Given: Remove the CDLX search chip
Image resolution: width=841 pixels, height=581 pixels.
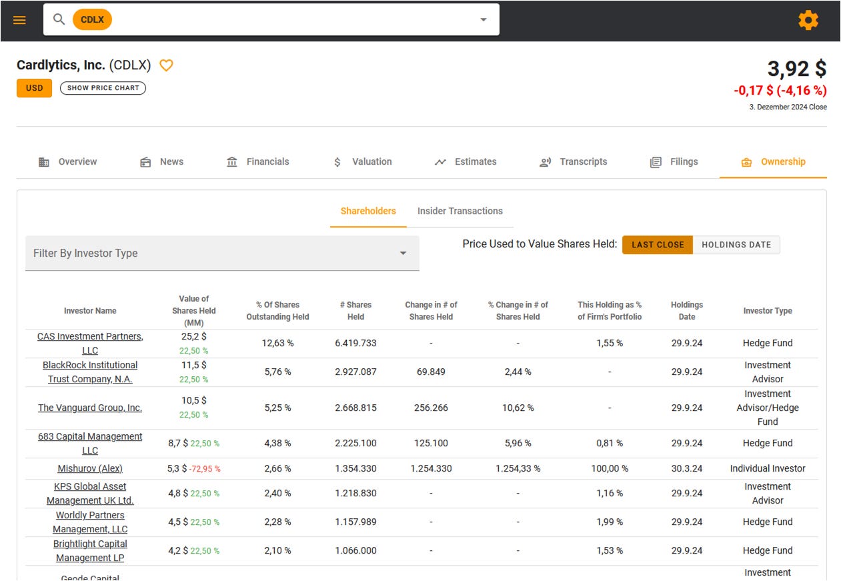Looking at the screenshot, I should (92, 19).
